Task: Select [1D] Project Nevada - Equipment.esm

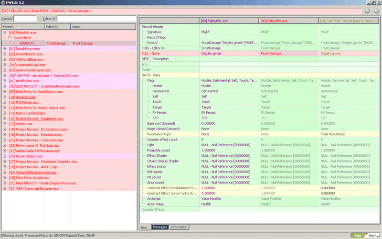Action: [36, 119]
